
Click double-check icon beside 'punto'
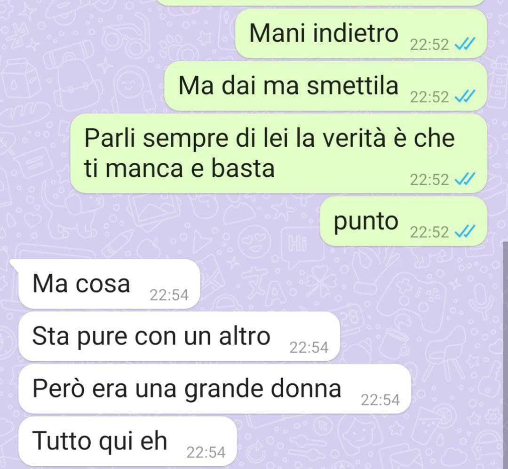click(x=465, y=232)
